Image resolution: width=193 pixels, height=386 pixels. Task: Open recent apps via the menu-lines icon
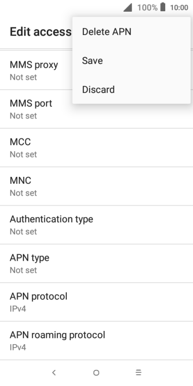tap(138, 373)
